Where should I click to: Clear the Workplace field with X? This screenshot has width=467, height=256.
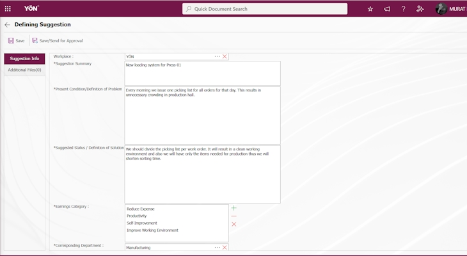[225, 56]
